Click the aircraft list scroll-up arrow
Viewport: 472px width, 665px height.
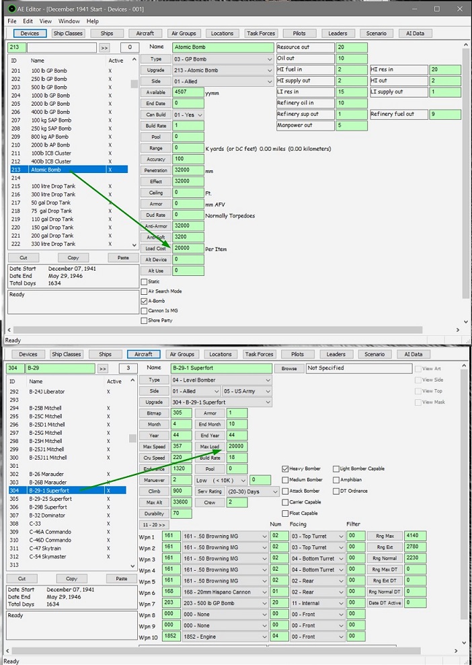(x=132, y=381)
